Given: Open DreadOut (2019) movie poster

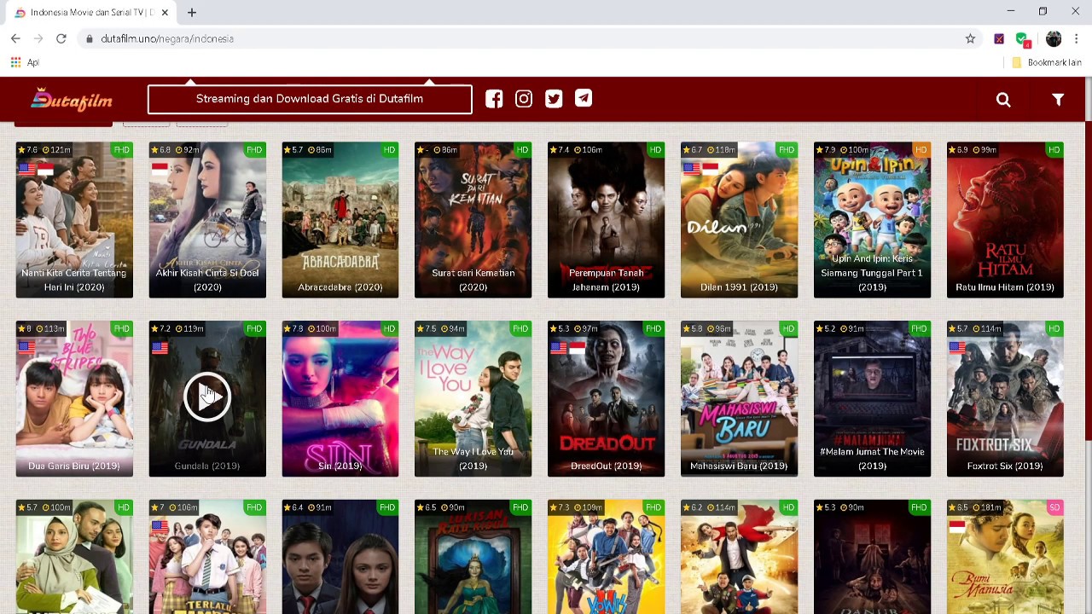Looking at the screenshot, I should (x=607, y=399).
